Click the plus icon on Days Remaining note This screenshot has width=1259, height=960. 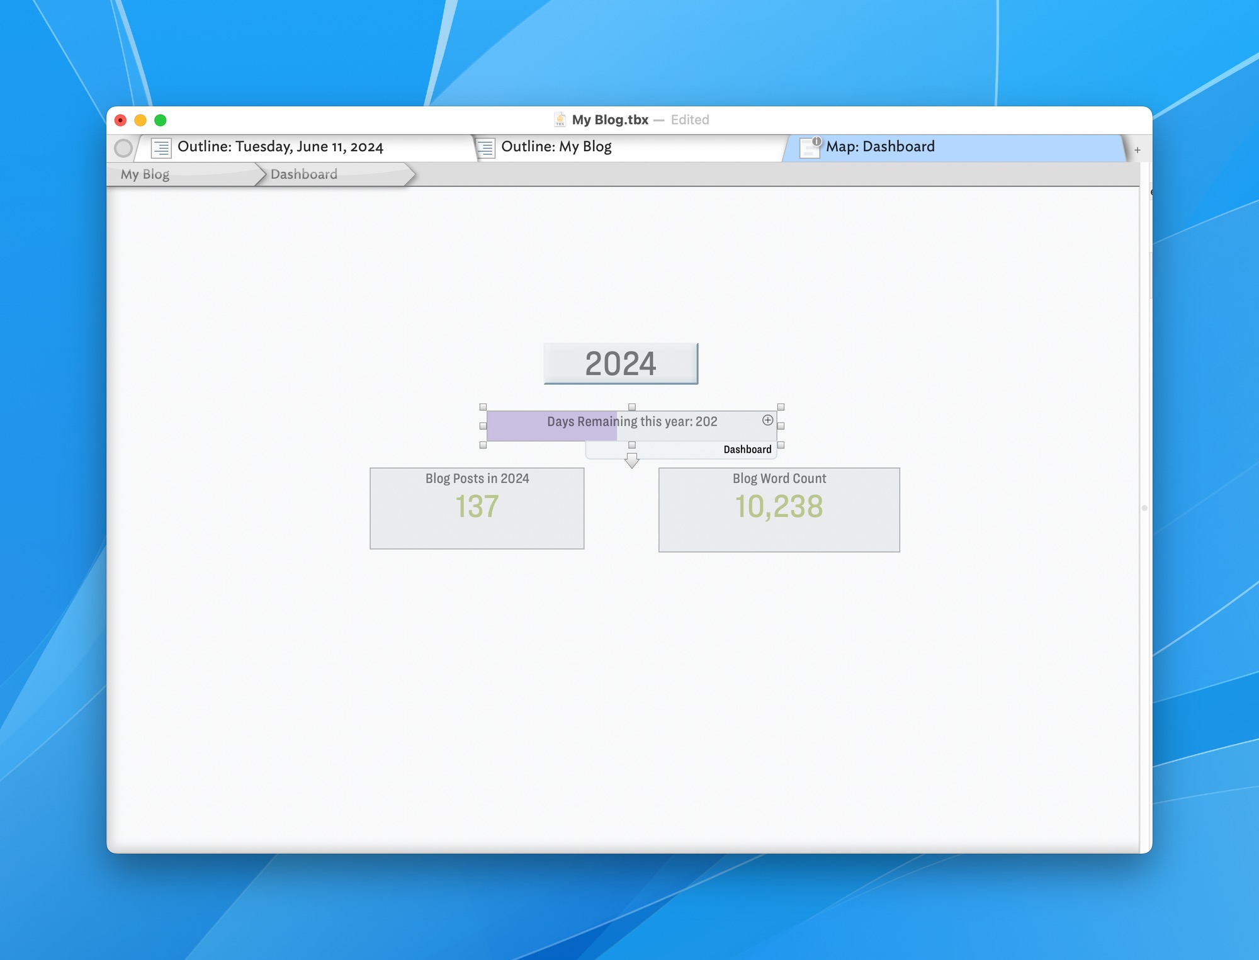(x=767, y=420)
